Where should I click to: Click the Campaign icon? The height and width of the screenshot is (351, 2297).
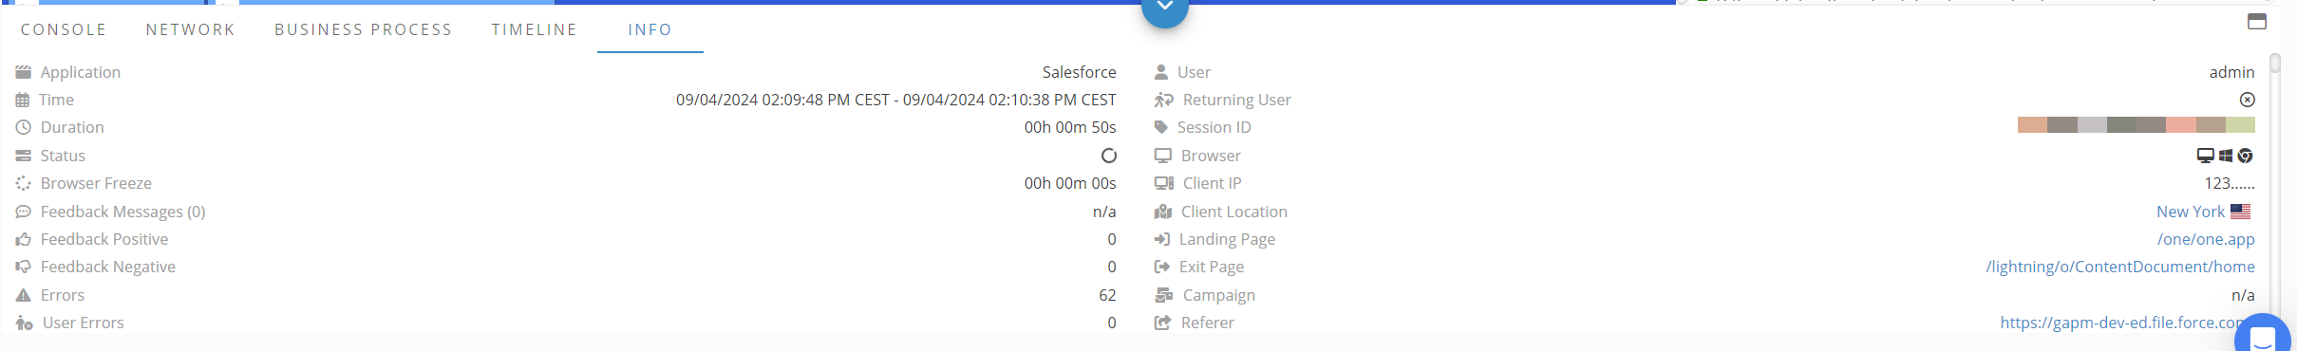tap(1164, 295)
